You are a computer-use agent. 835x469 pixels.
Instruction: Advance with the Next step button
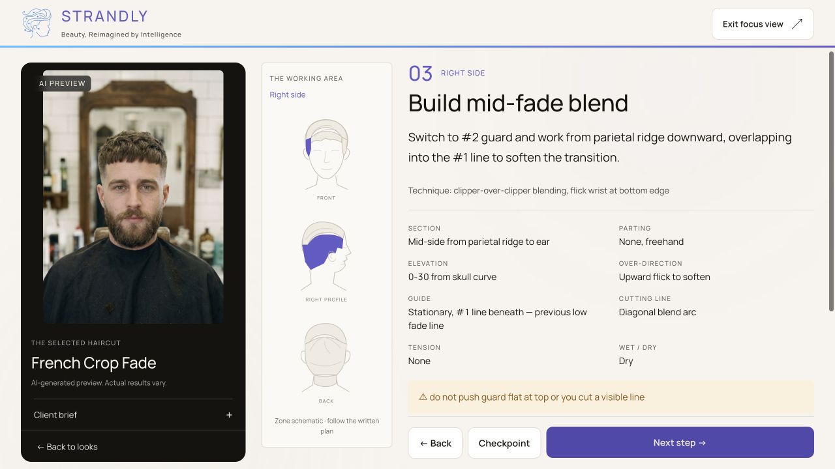point(680,442)
